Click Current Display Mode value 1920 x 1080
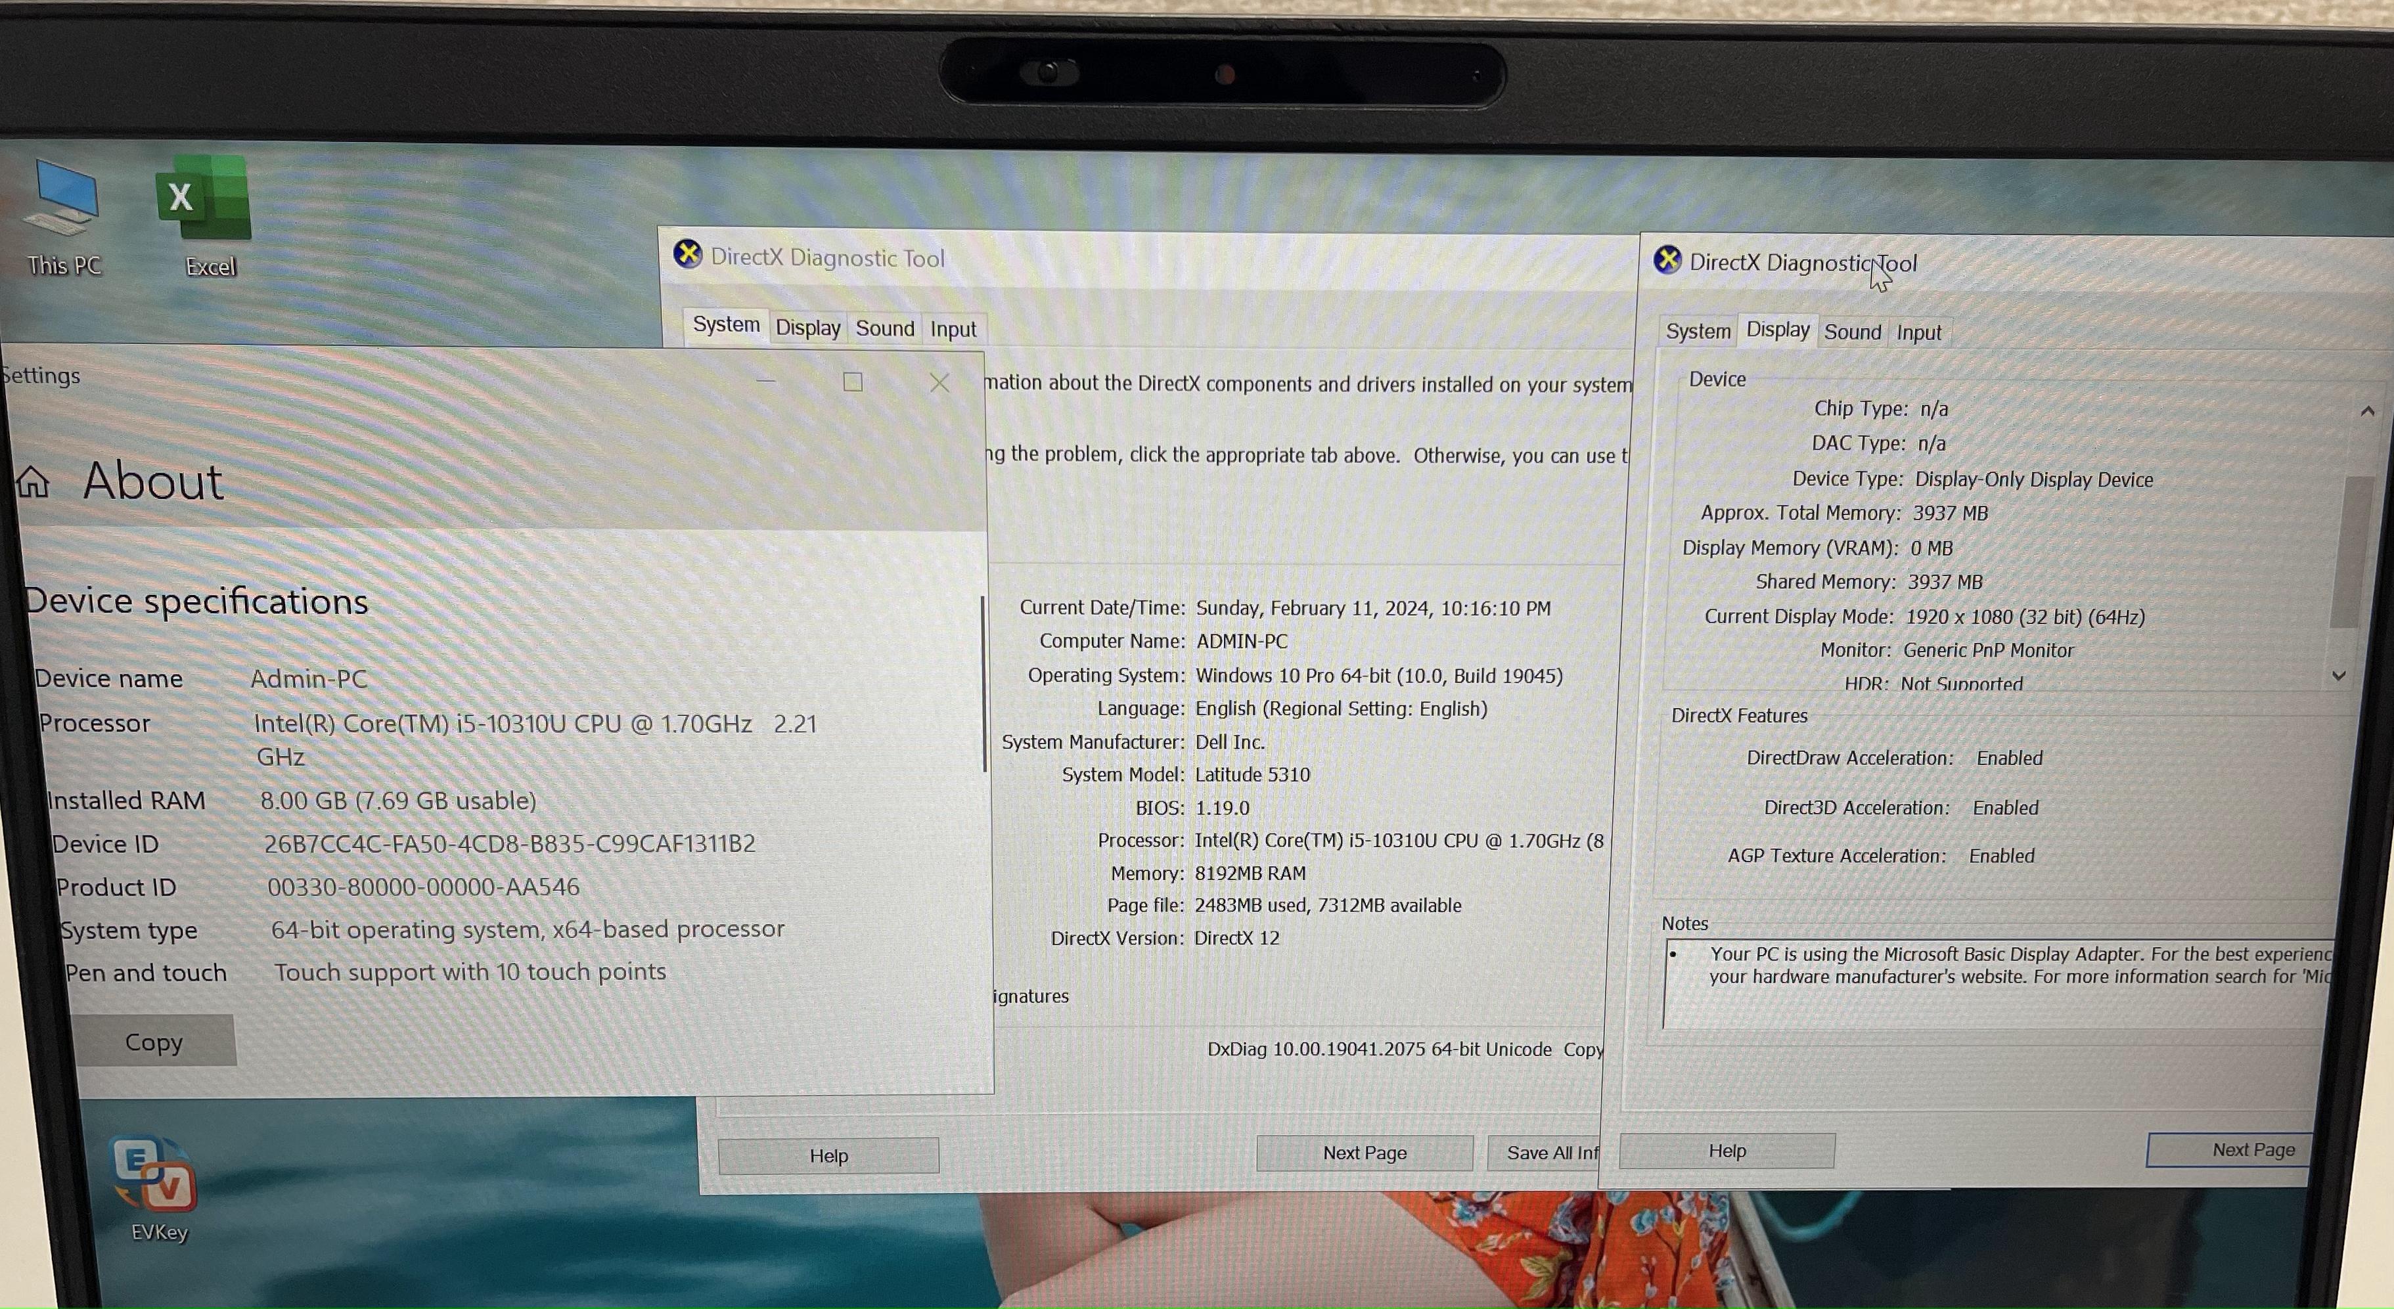This screenshot has width=2394, height=1309. click(x=2025, y=617)
